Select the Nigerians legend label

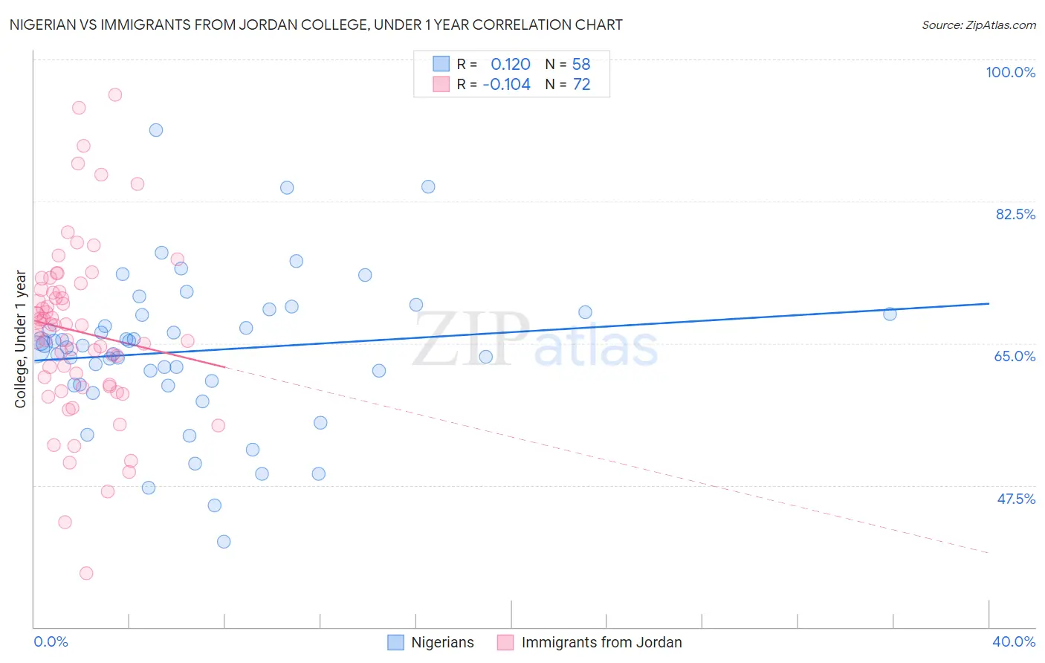coord(442,642)
